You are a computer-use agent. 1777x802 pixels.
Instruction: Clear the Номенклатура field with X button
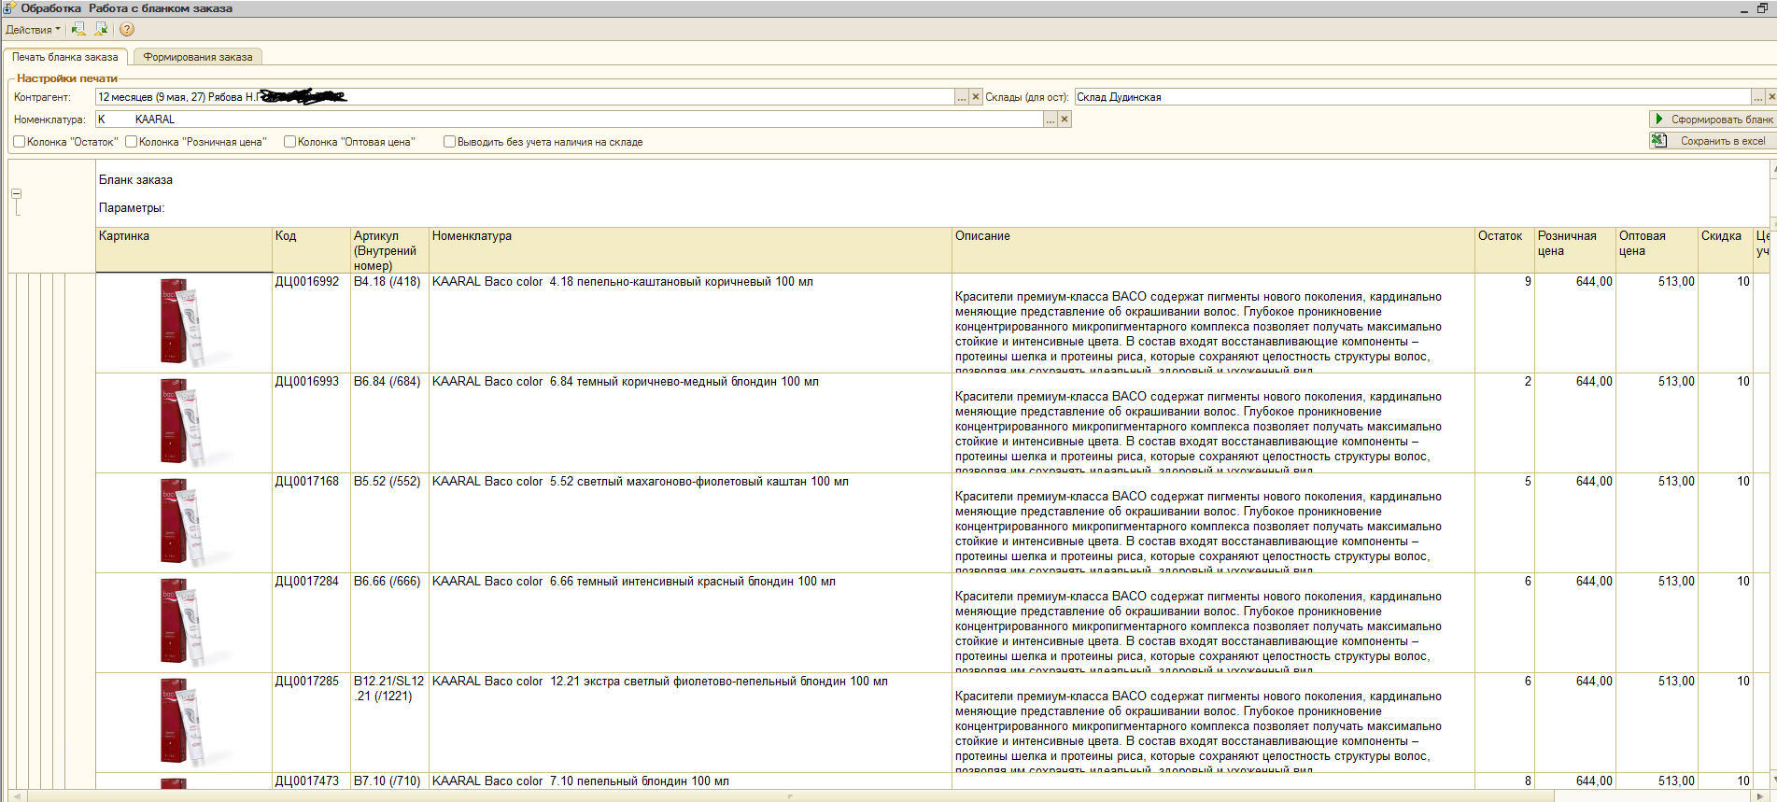[x=1065, y=120]
